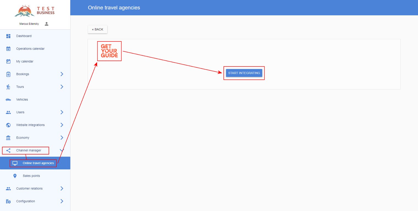418x211 pixels.
Task: Click the GetYourGuide logo
Action: [109, 51]
